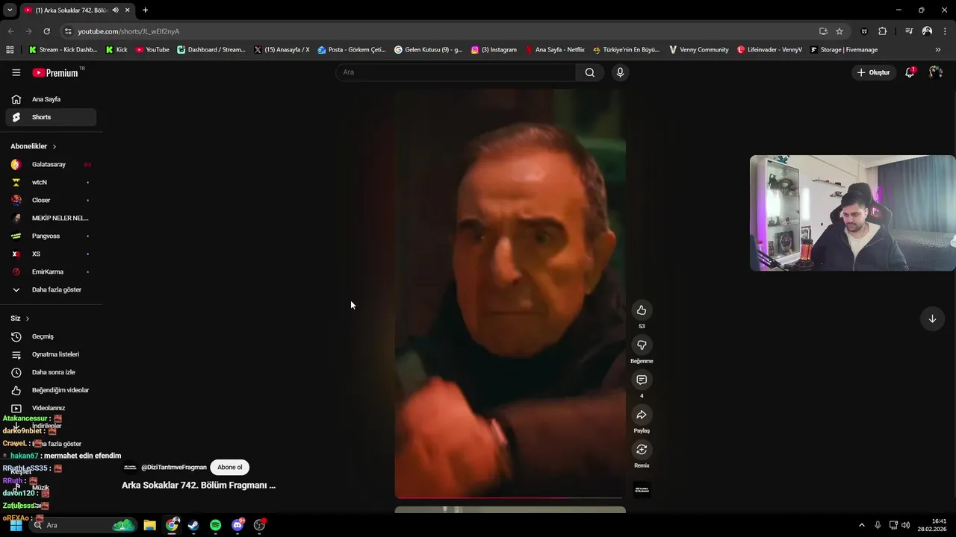Open the Remix option icon
The height and width of the screenshot is (537, 956).
click(x=641, y=450)
